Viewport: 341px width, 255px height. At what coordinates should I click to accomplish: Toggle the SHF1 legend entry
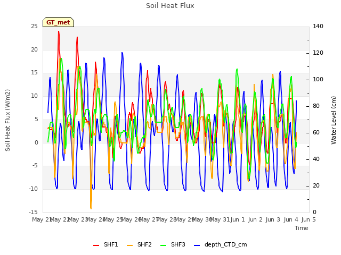coord(105,244)
